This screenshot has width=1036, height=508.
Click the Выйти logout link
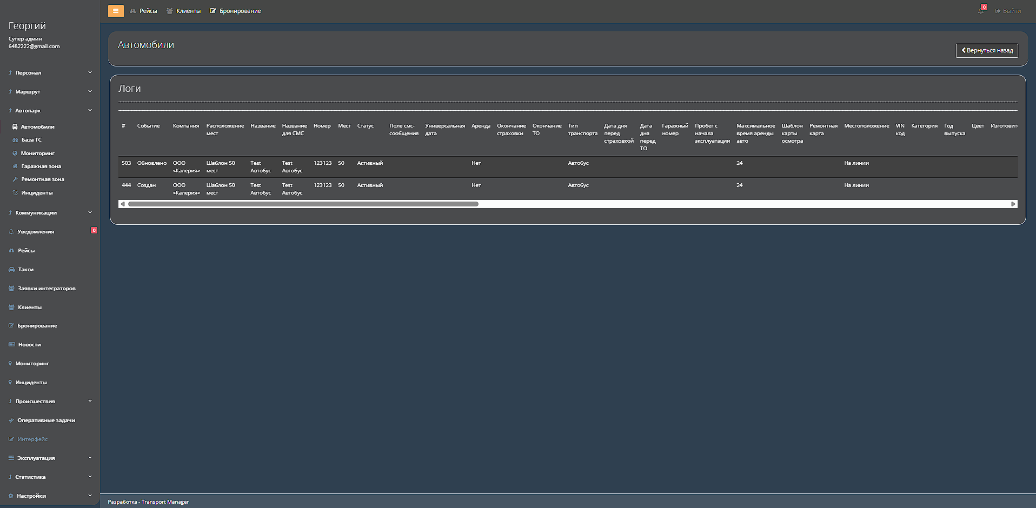[x=1011, y=11]
